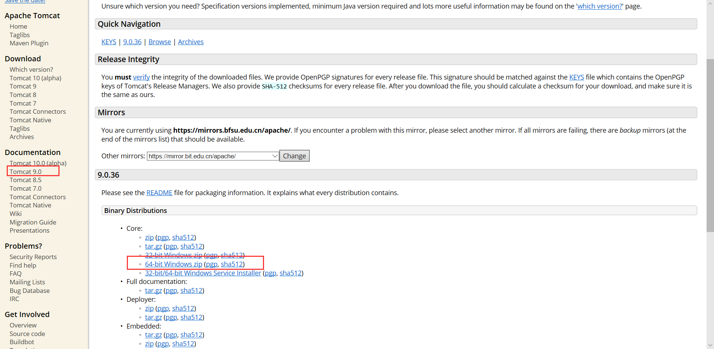
Task: Open the Presentations link
Action: tap(29, 230)
